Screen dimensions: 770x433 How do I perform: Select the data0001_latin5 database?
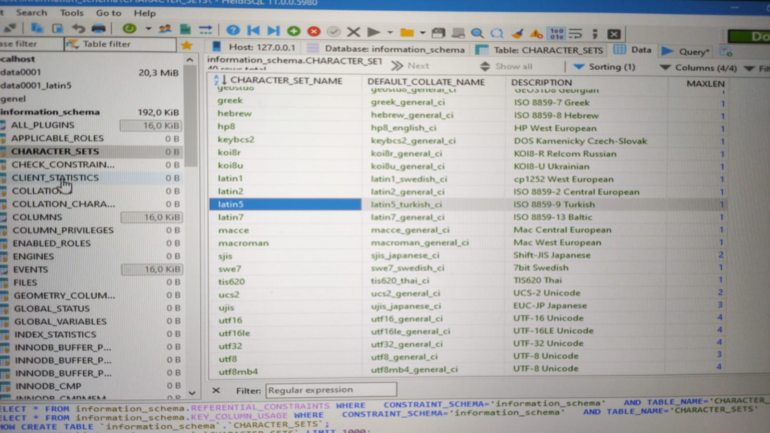36,85
